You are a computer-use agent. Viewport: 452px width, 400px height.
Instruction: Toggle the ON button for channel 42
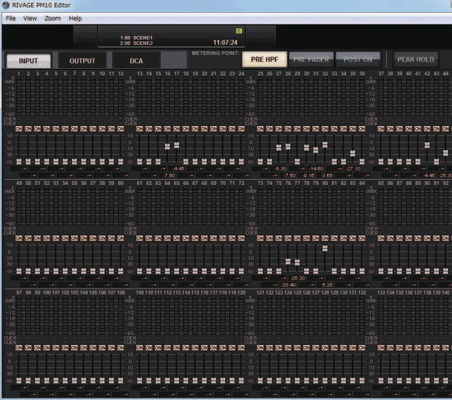pos(427,129)
